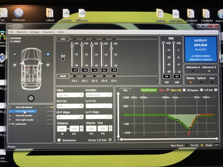Click the Ch 1 level slider handle

click(72, 46)
